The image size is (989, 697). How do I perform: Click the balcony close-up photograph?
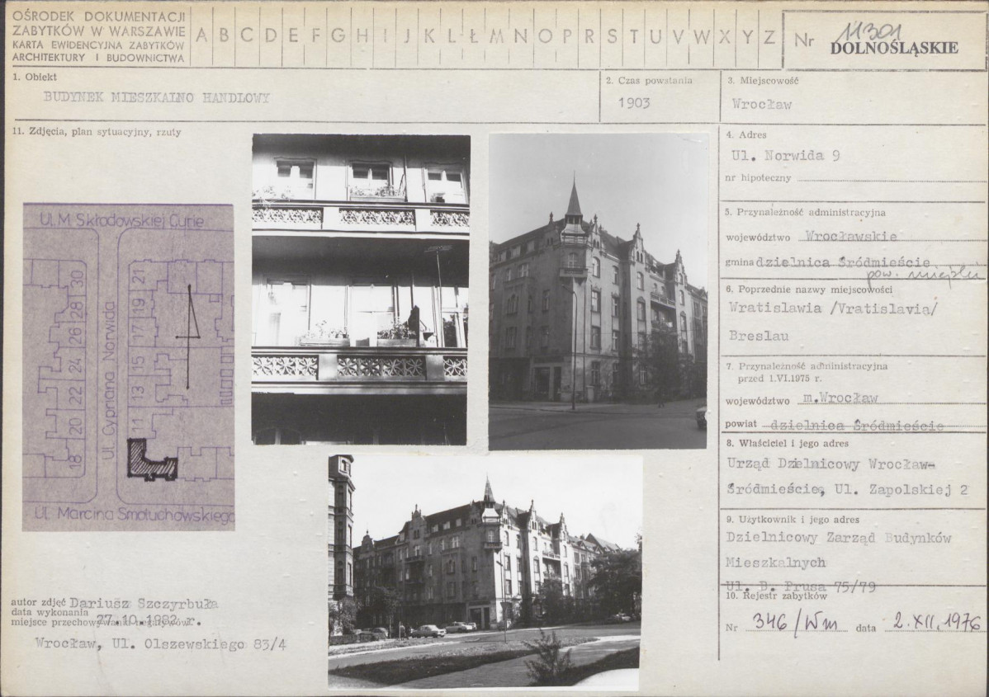[x=361, y=290]
